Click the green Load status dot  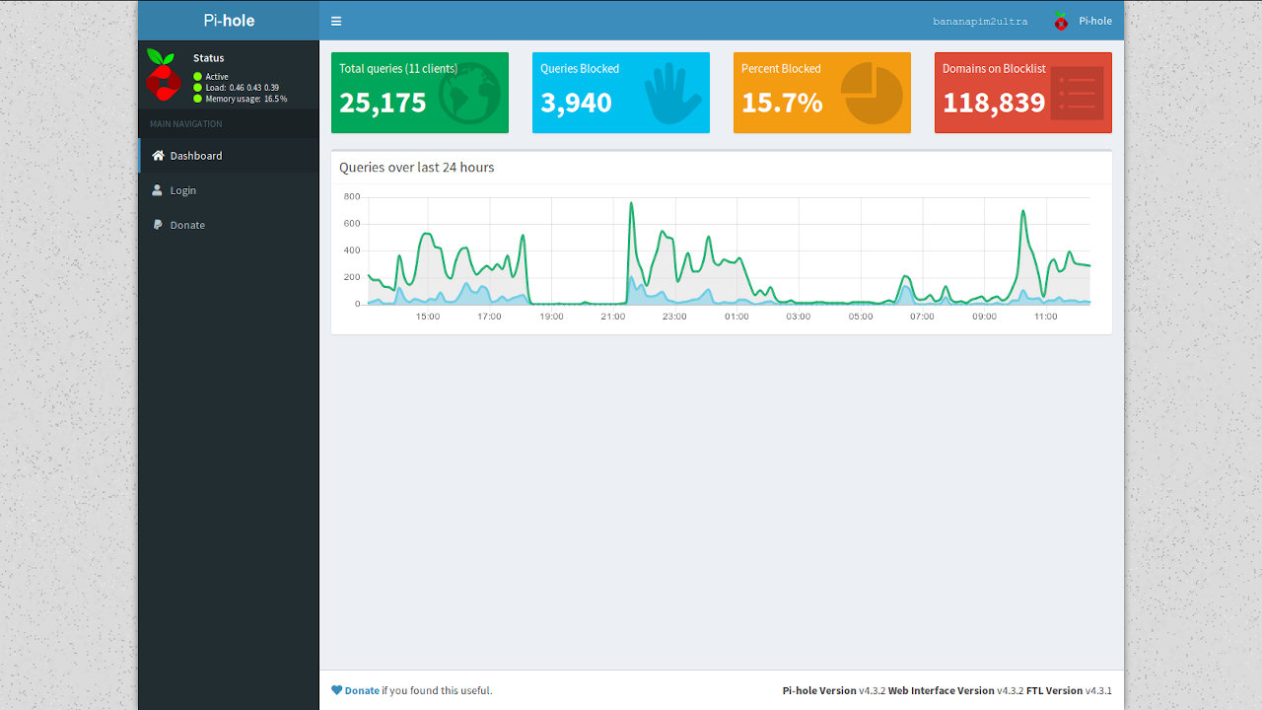coord(197,88)
